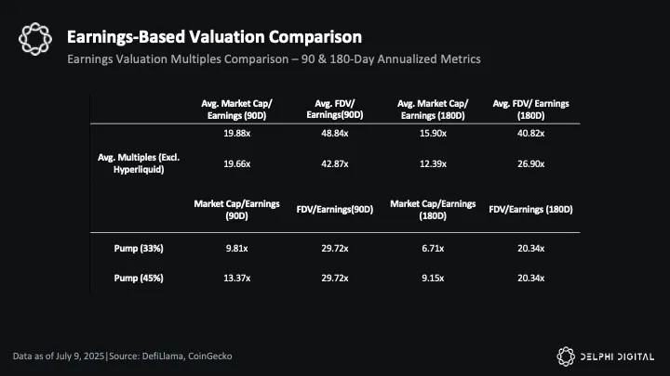Image resolution: width=670 pixels, height=376 pixels.
Task: Click the Avg. FDV/Earnings (180D) column header
Action: tap(530, 109)
